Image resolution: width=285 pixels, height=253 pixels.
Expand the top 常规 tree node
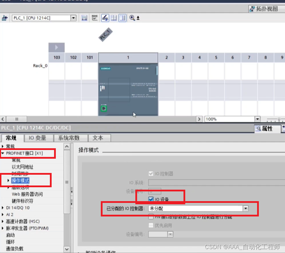click(x=3, y=146)
